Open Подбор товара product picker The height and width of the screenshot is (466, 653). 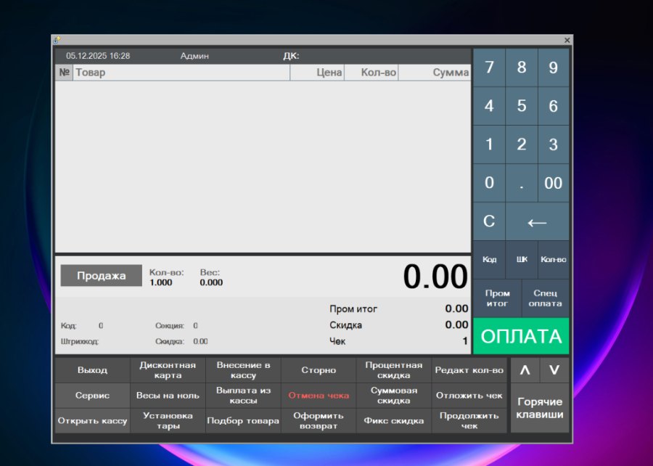coord(243,420)
